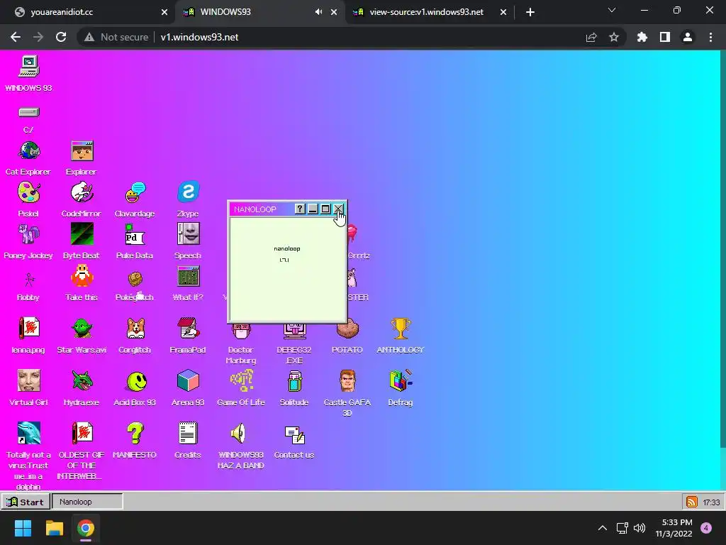Image resolution: width=726 pixels, height=545 pixels.
Task: Share this page icon
Action: pyautogui.click(x=591, y=37)
